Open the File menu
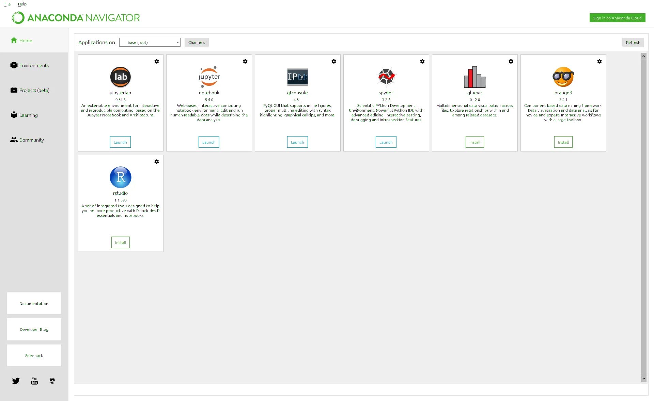This screenshot has height=401, width=654. tap(7, 4)
